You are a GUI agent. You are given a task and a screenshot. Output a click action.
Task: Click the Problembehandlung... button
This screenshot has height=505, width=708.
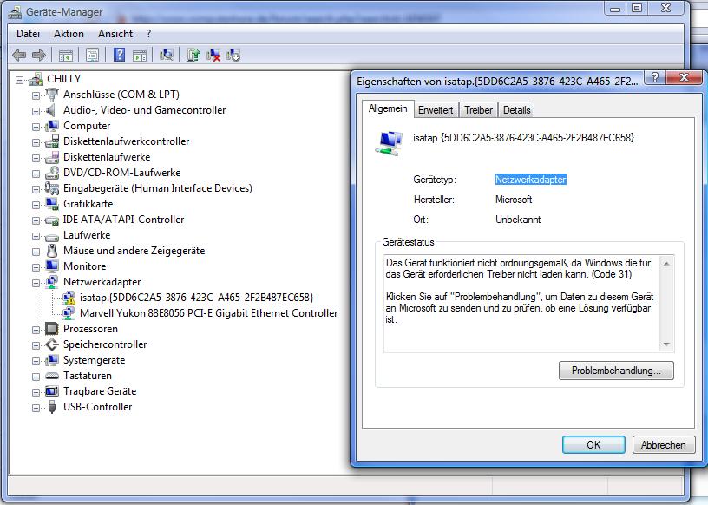616,371
